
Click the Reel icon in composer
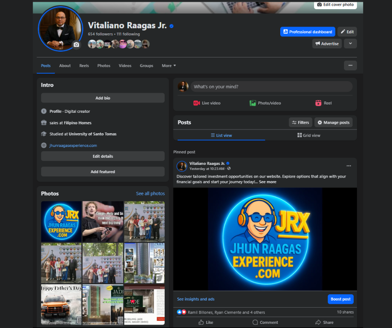(x=318, y=103)
